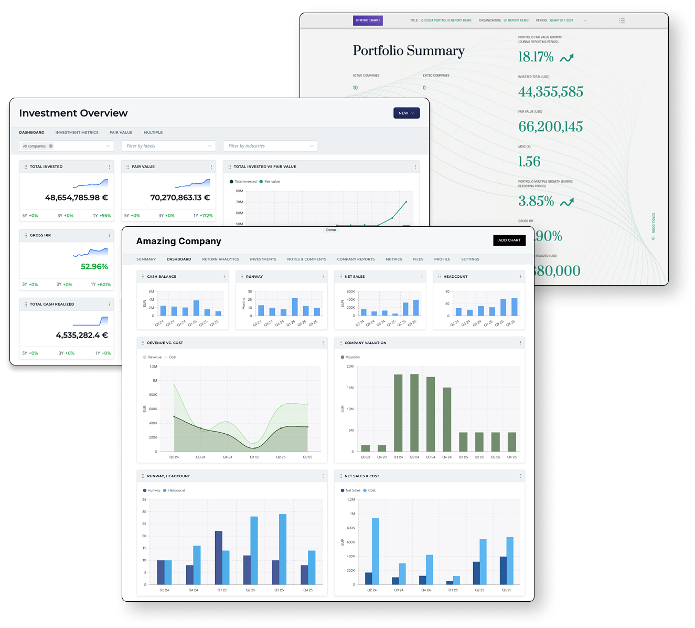
Task: Open the Total Invested card options menu
Action: point(109,167)
